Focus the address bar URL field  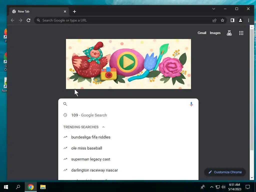tap(126, 20)
